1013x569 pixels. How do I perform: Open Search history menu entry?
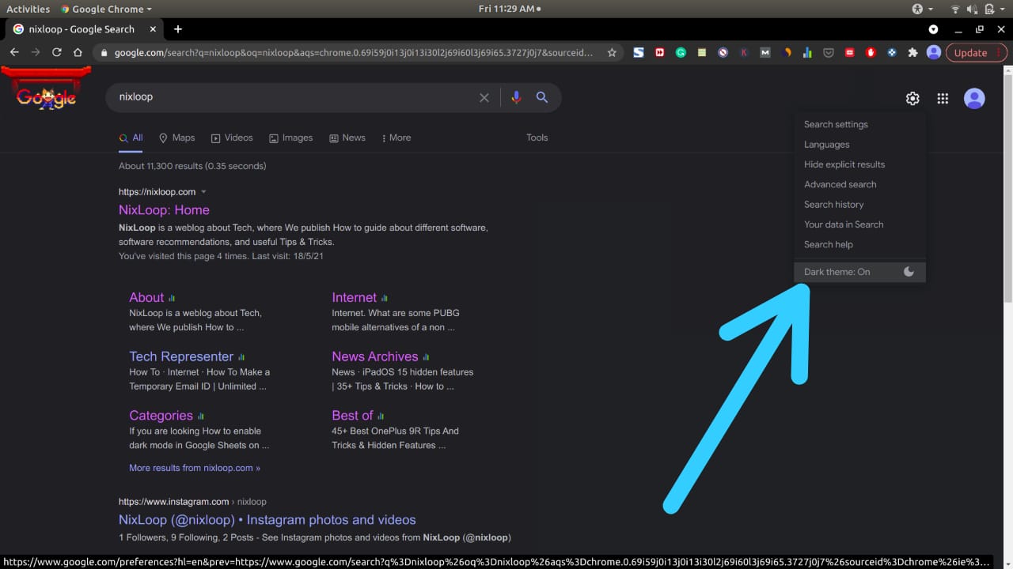[833, 205]
